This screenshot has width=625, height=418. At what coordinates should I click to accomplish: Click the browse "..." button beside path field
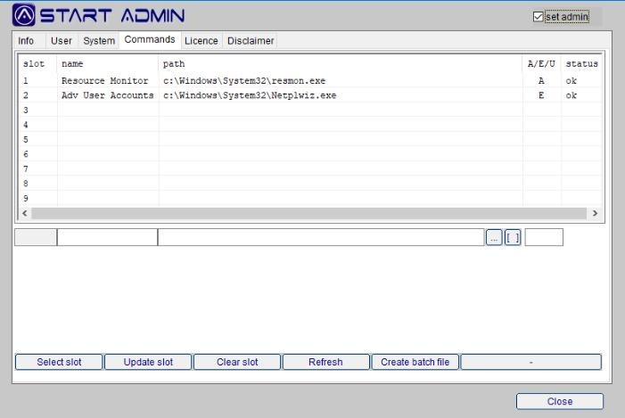coord(494,237)
